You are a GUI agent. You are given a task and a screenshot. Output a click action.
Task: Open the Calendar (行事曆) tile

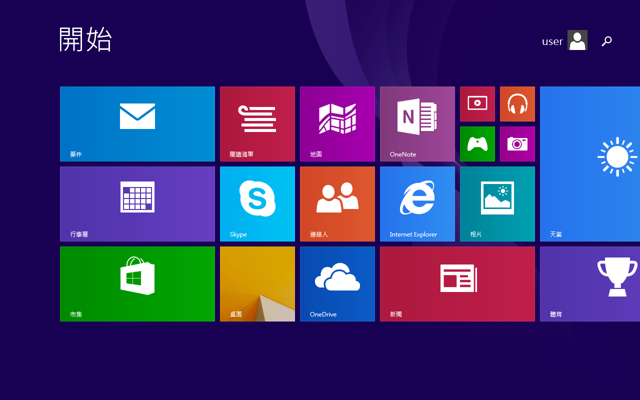pos(137,204)
